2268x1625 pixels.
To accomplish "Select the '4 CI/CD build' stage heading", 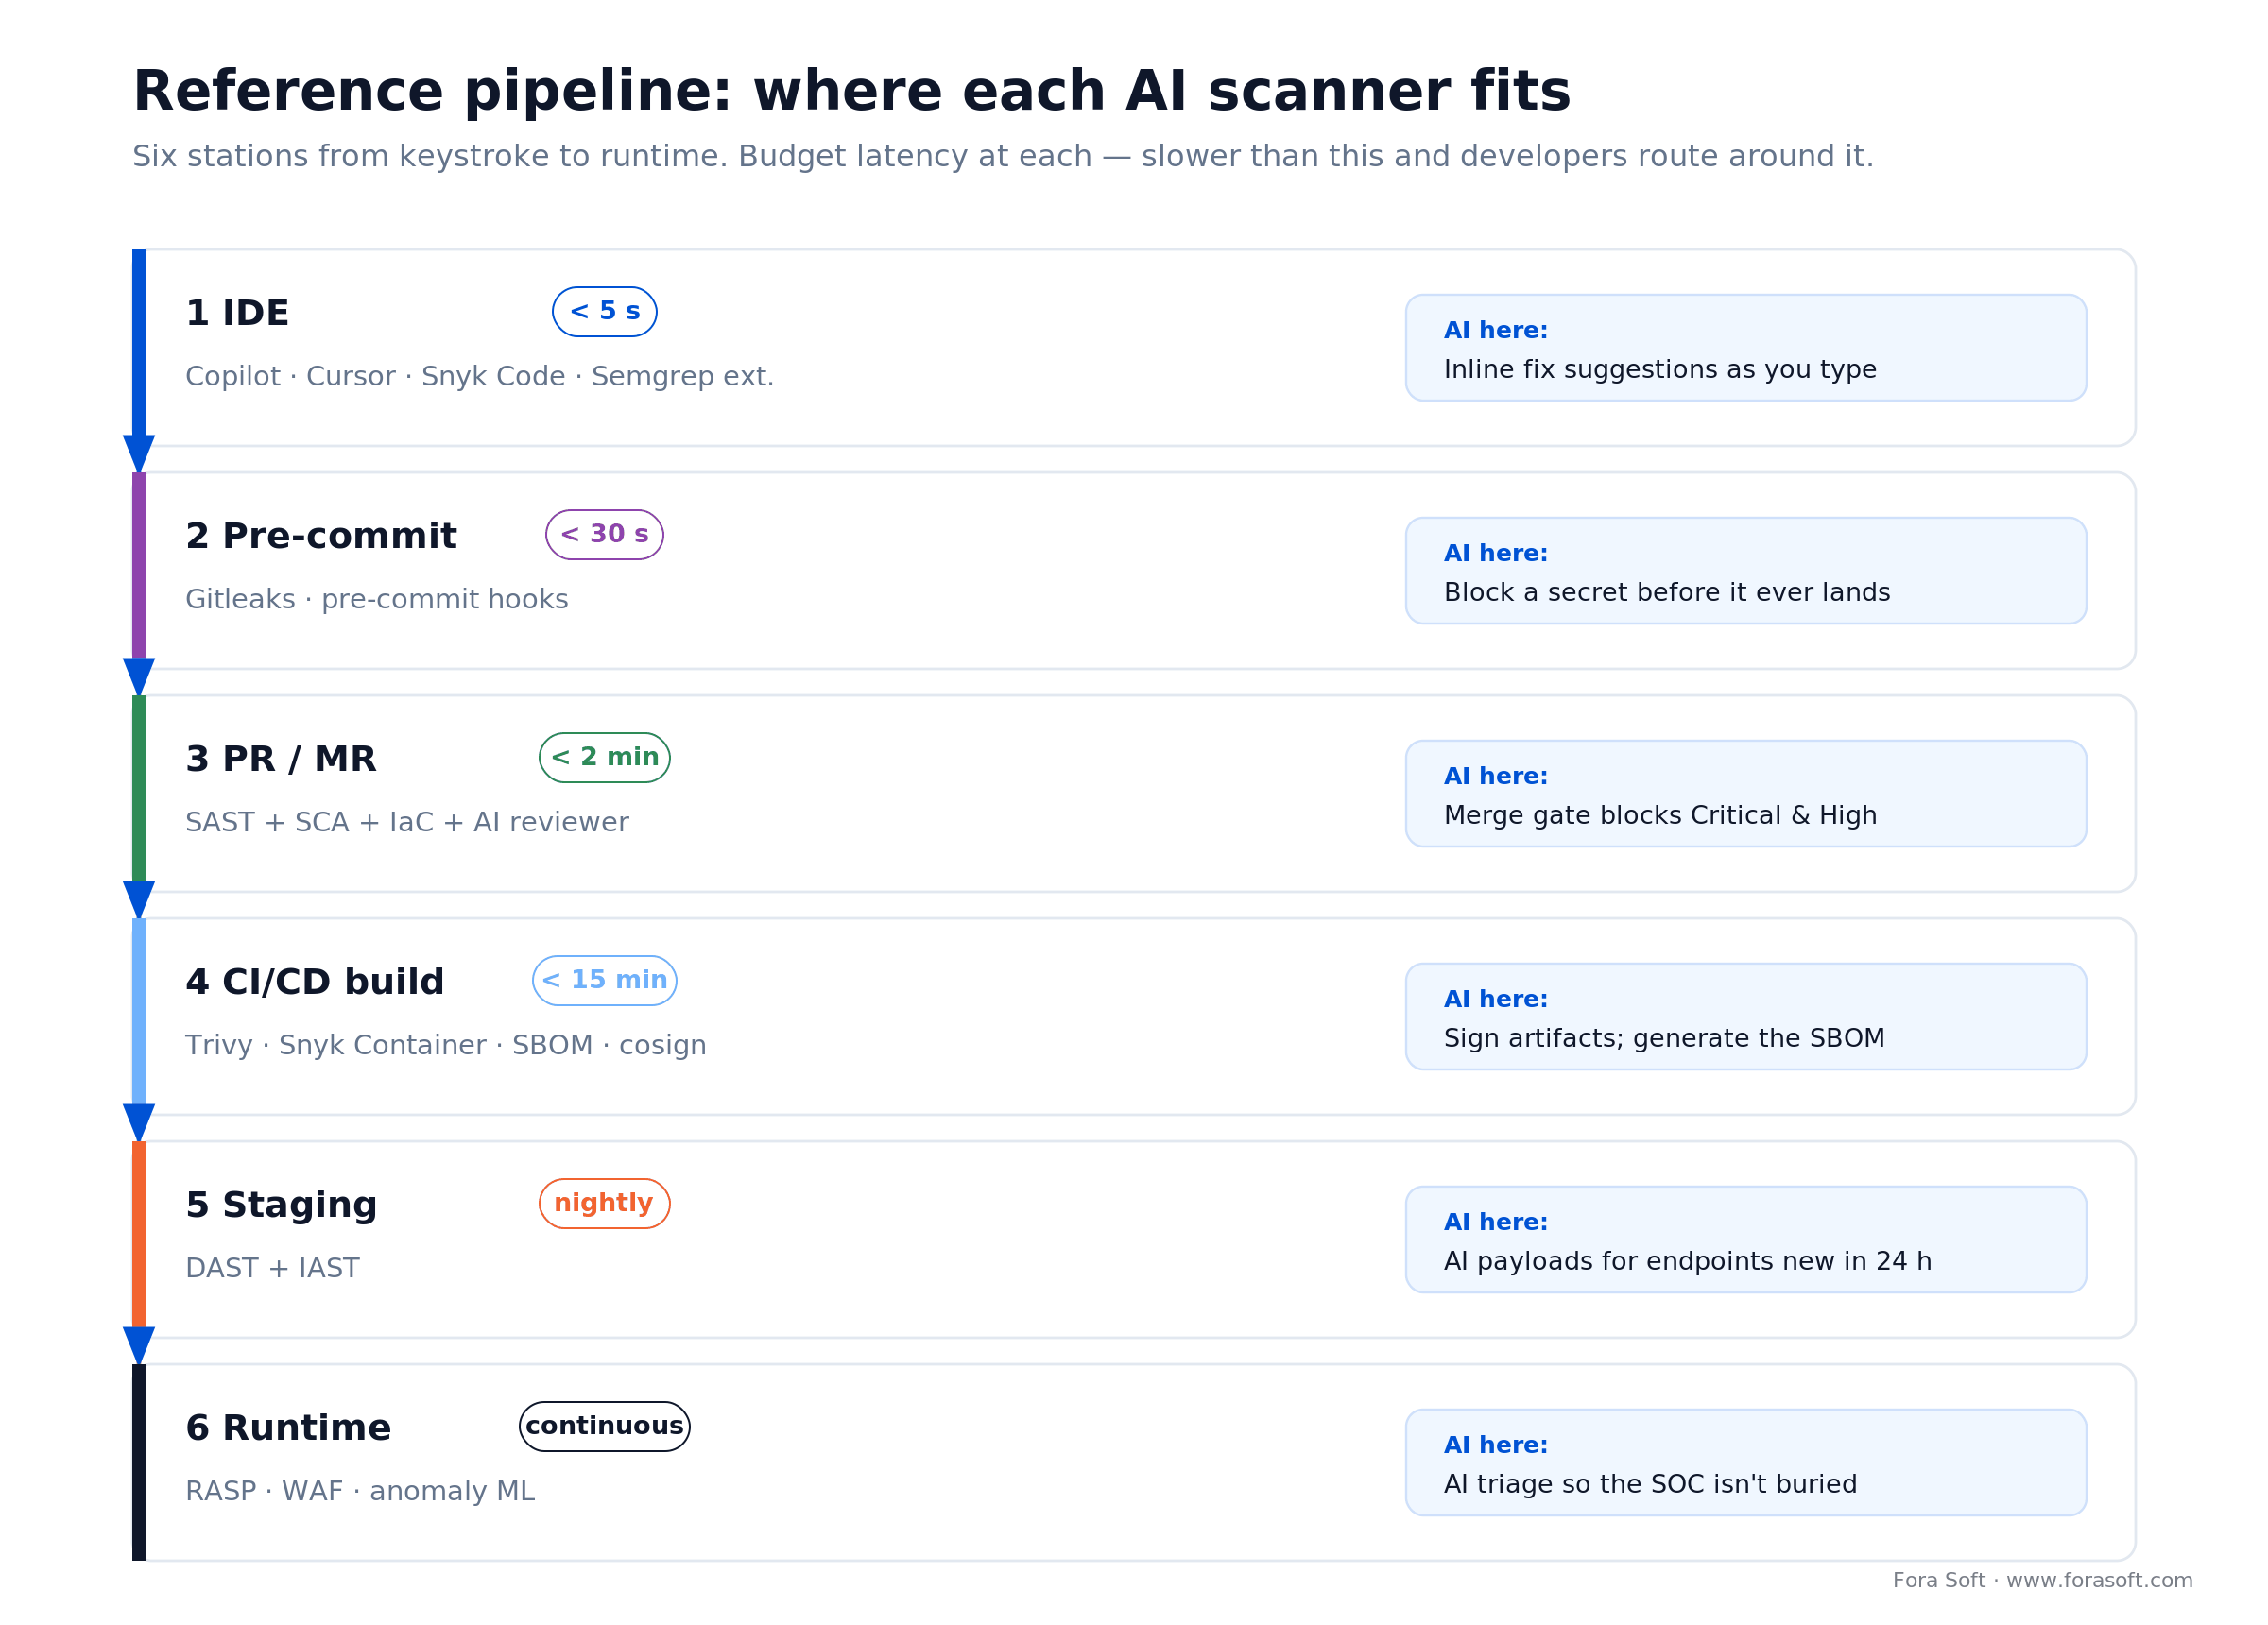I will pyautogui.click(x=315, y=982).
